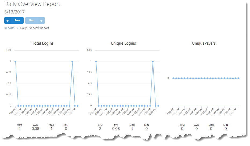250x146 pixels.
Task: Click right arrow icon in Next button
Action: point(41,21)
